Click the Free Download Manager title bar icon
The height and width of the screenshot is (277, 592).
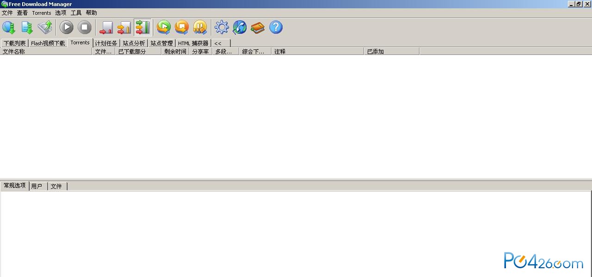pyautogui.click(x=5, y=4)
